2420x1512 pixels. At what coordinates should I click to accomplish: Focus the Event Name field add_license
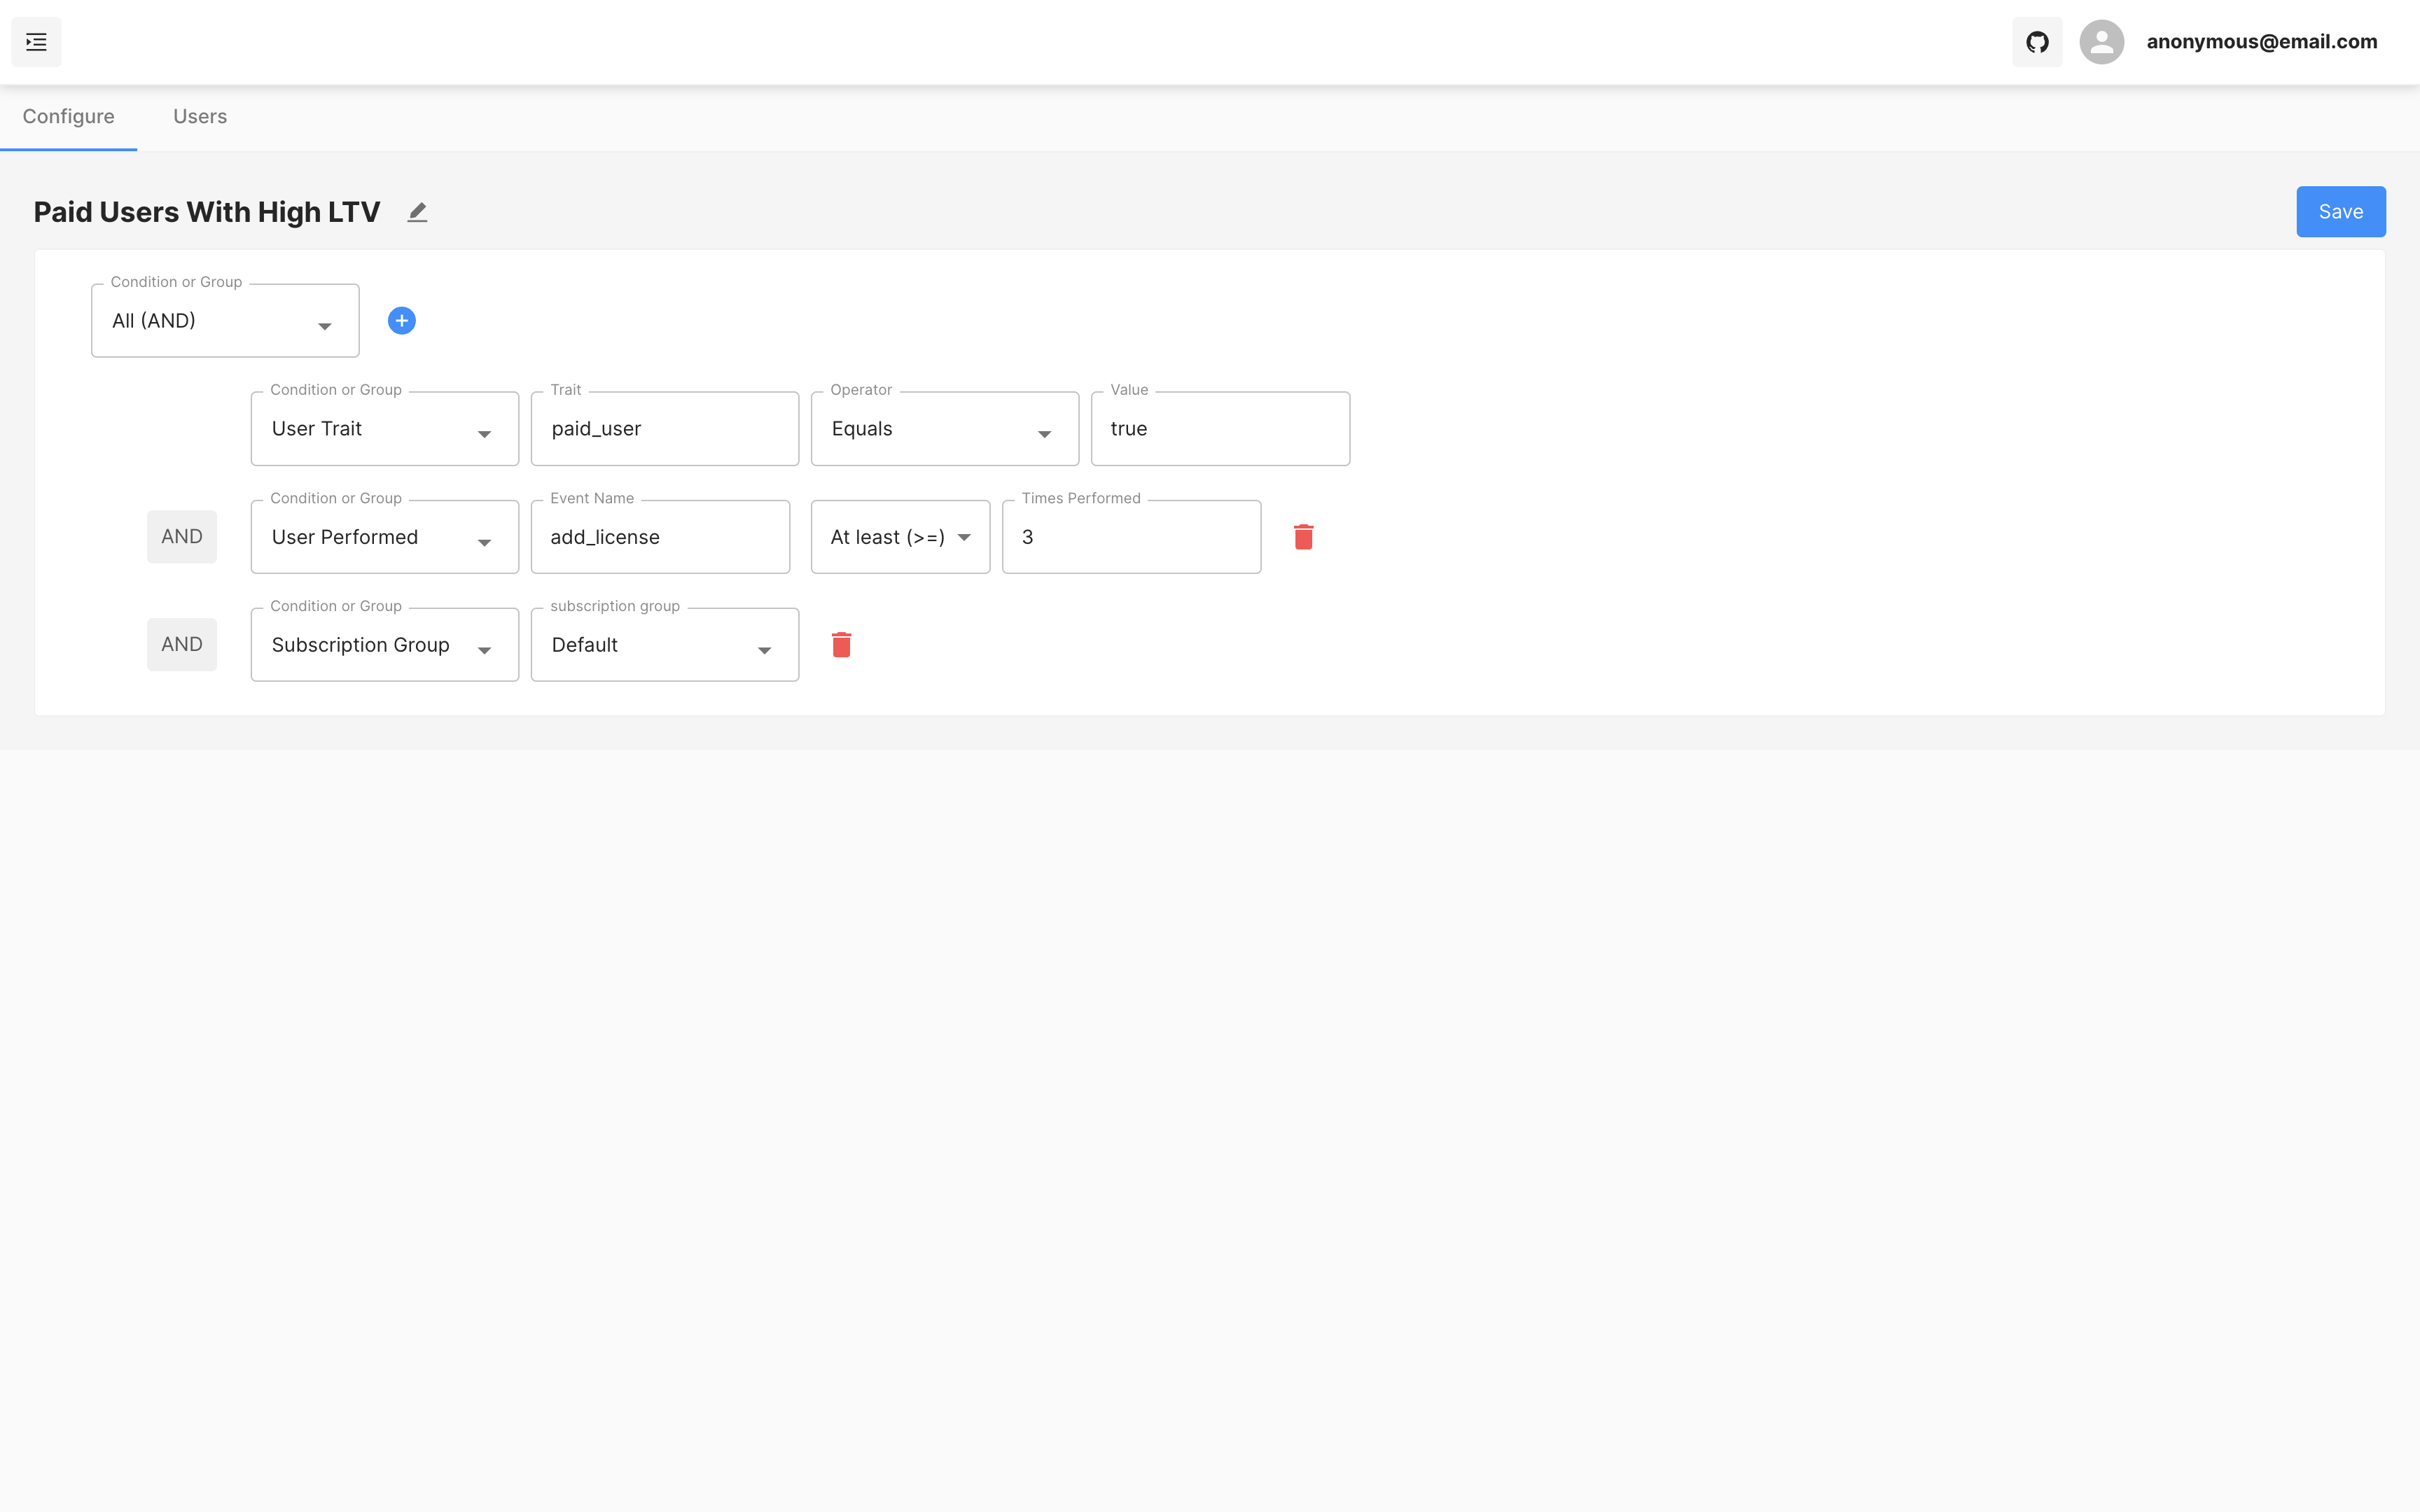click(660, 537)
